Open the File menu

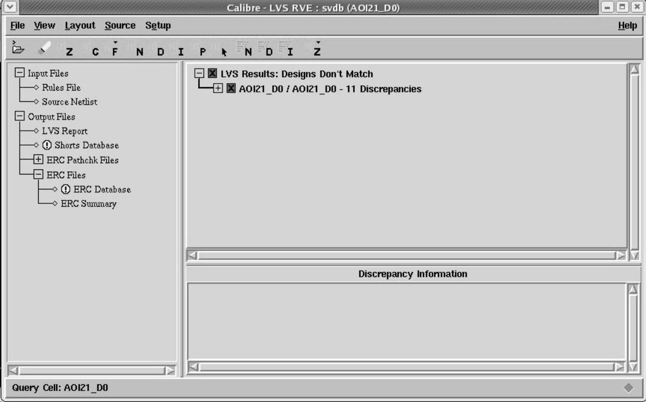coord(18,25)
